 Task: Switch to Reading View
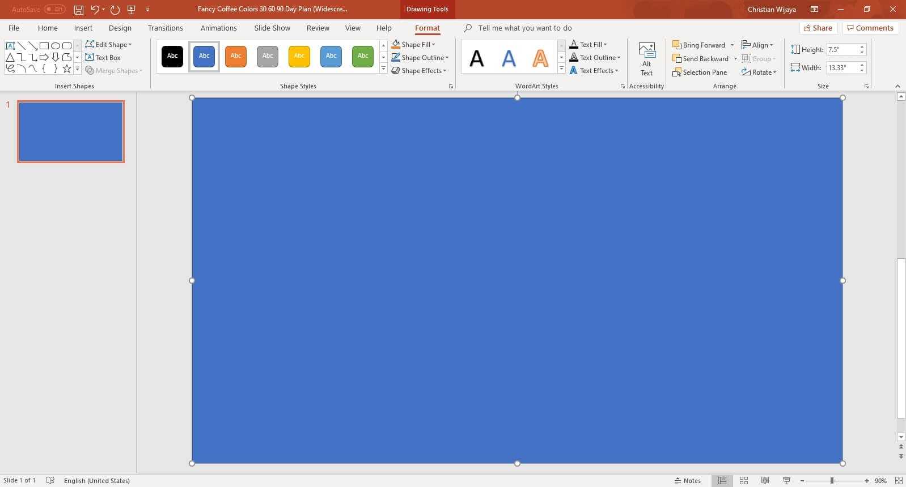[x=765, y=480]
